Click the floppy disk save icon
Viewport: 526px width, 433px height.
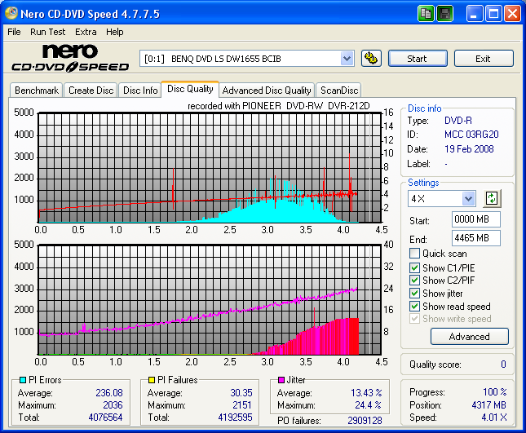coord(444,14)
